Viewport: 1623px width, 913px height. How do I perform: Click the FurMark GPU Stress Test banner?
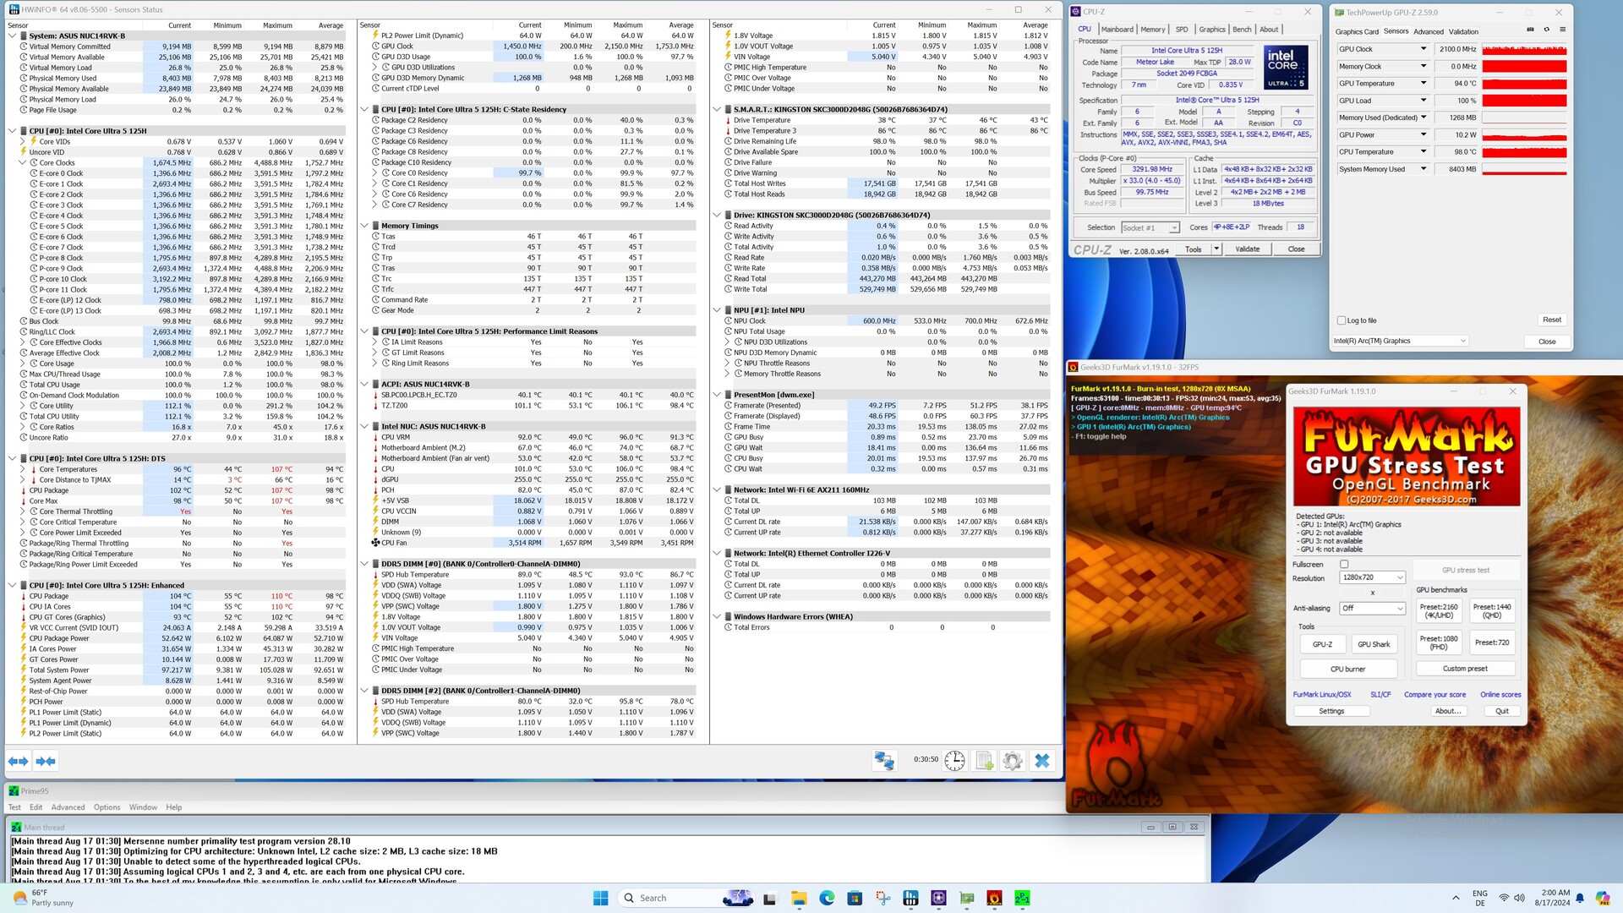point(1407,456)
